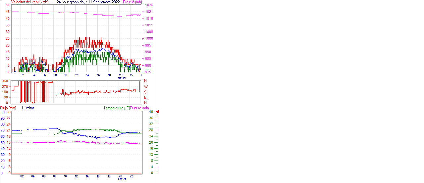Viewport: 424px width, 183px height.
Task: Click the red triangle temperature marker
Action: (x=157, y=112)
